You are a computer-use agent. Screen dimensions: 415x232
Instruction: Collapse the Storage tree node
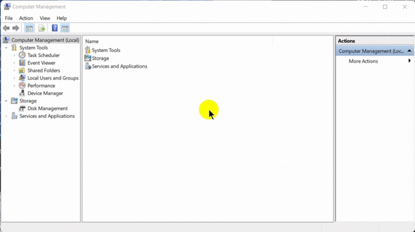pos(6,101)
